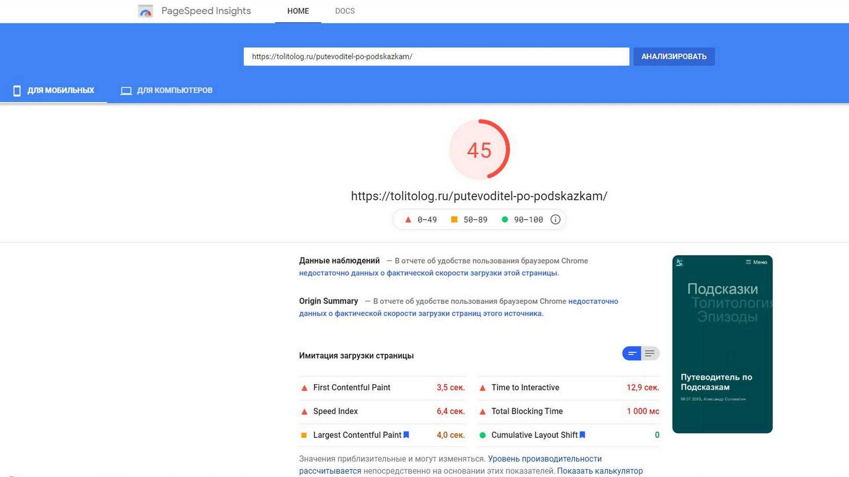This screenshot has width=849, height=477.
Task: Click green circle icon in 90–100 legend
Action: 505,220
